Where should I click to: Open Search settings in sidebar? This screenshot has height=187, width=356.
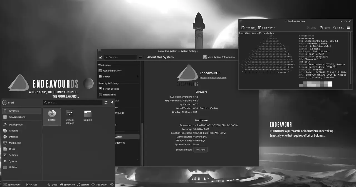pyautogui.click(x=119, y=77)
